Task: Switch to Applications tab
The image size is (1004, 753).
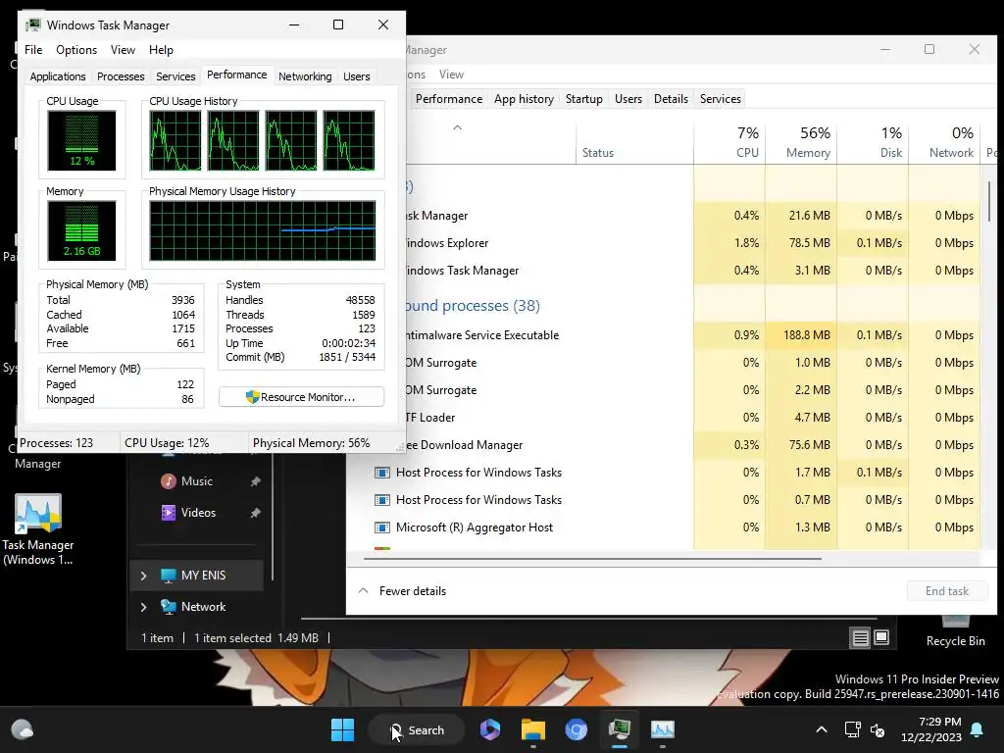Action: pyautogui.click(x=58, y=76)
